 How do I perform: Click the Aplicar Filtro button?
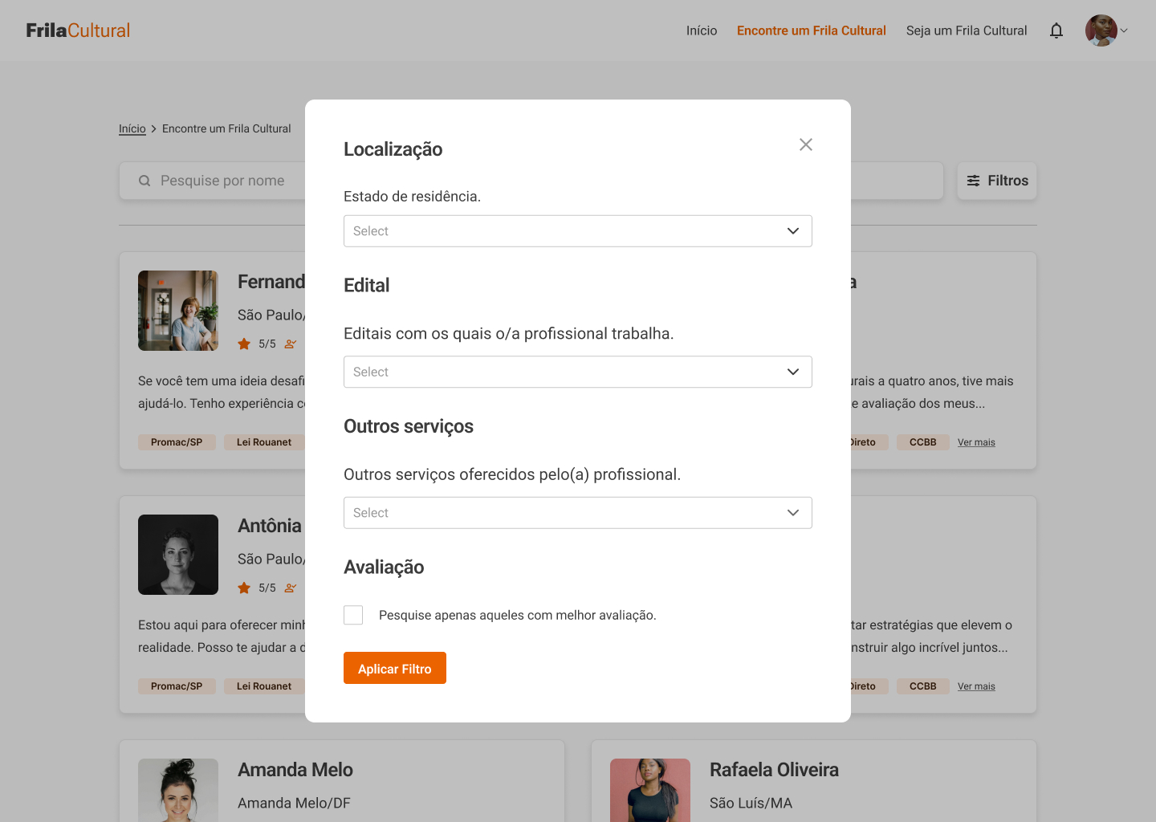click(395, 668)
